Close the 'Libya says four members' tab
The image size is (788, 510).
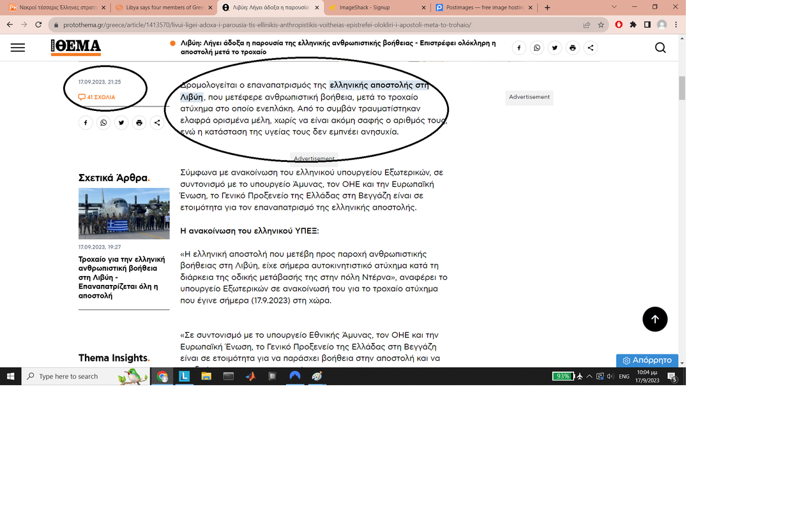click(210, 8)
